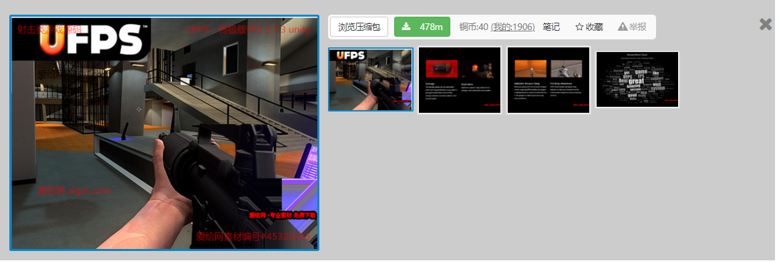Click the 浏览压缩包 browse archive button
This screenshot has height=263, width=779.
[x=359, y=27]
